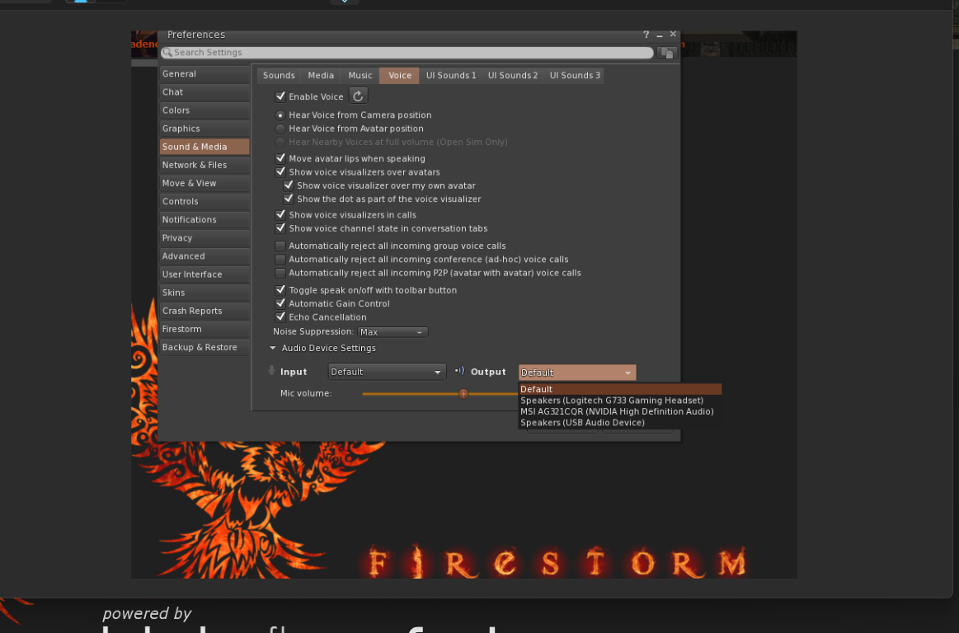Uncheck Move avatar lips when speaking
Screen dimensions: 959x633
(280, 158)
